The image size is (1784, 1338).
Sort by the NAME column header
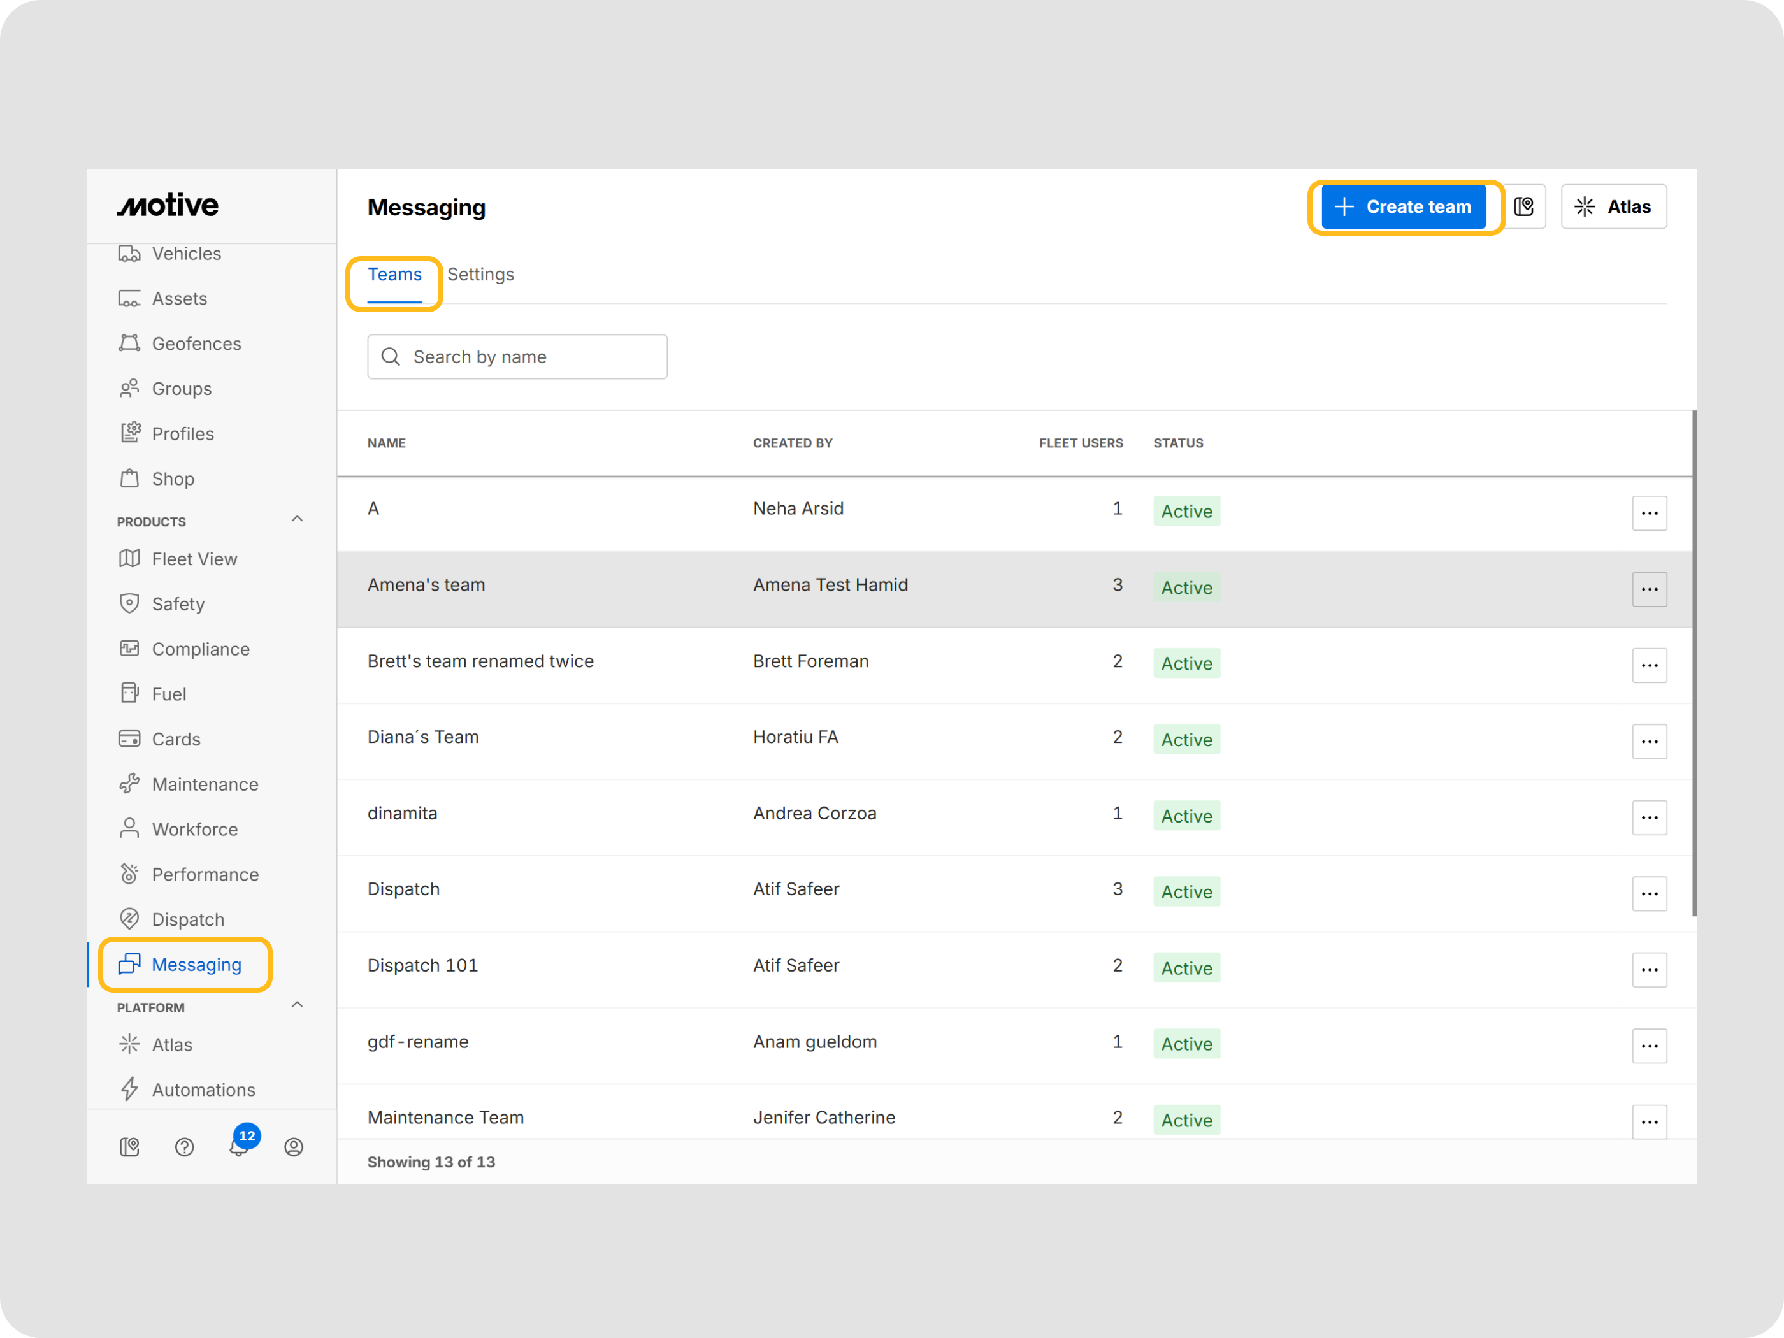[386, 443]
